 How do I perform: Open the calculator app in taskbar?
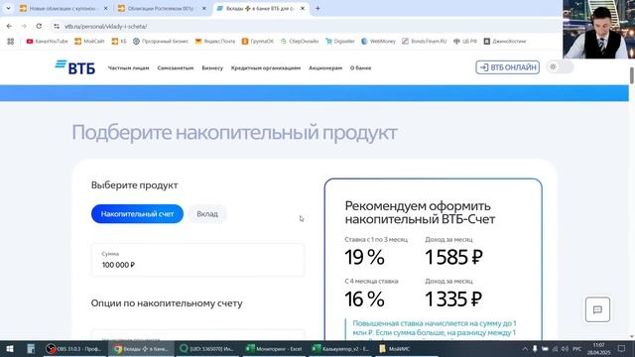point(31,349)
